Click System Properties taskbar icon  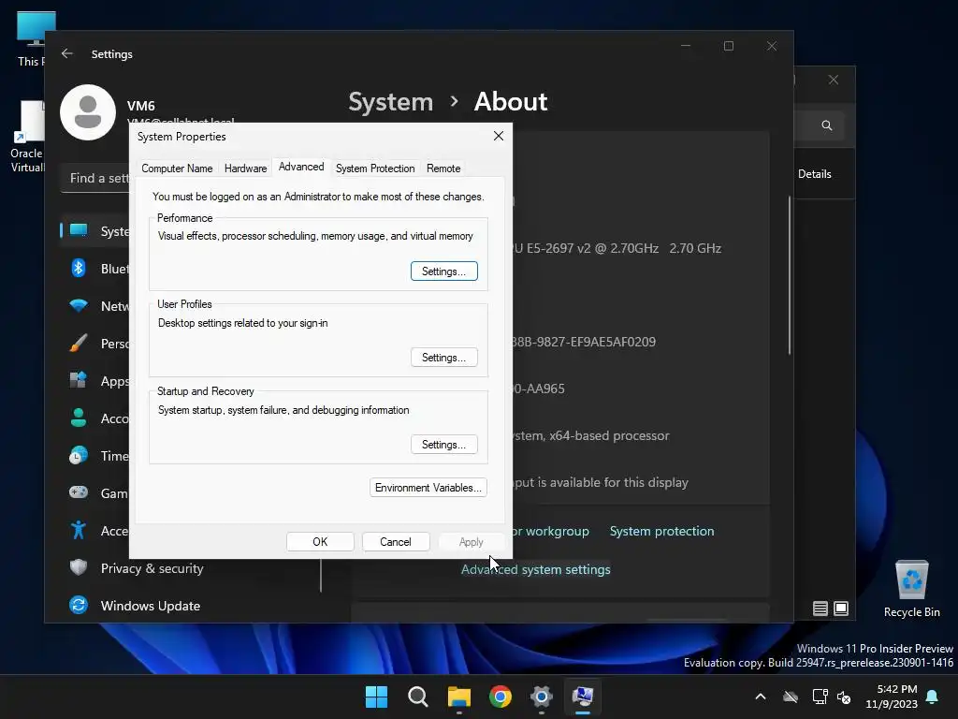(x=582, y=697)
